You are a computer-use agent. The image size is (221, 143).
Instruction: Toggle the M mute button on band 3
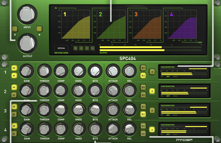[14, 114]
